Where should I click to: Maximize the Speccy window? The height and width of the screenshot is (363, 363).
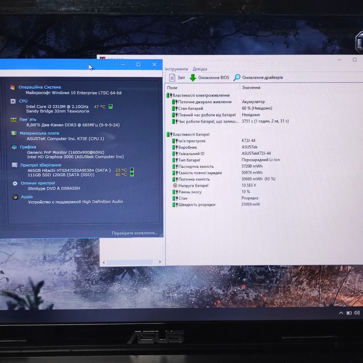138,65
